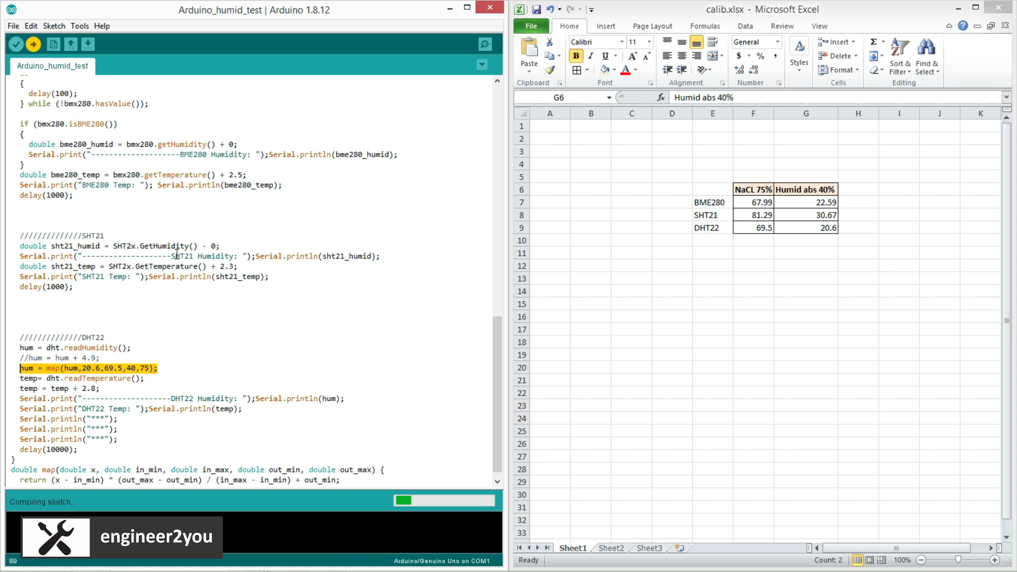
Task: Click the Excel zoom slider handle
Action: (958, 560)
